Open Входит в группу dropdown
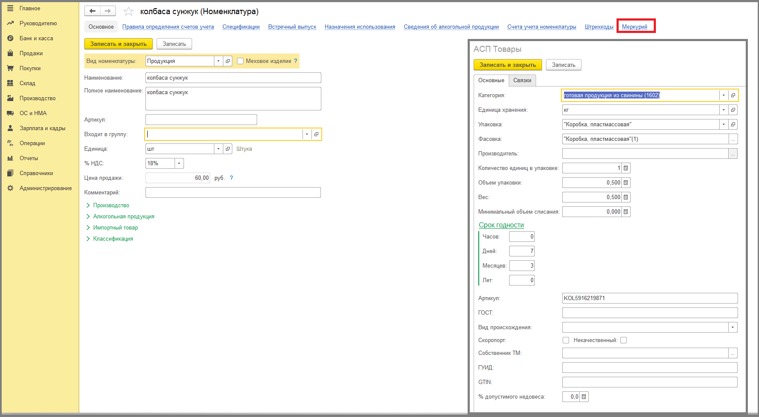Viewport: 759px width, 417px height. (x=307, y=134)
